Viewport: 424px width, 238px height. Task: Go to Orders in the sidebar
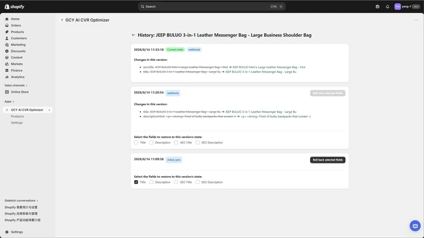[16, 25]
